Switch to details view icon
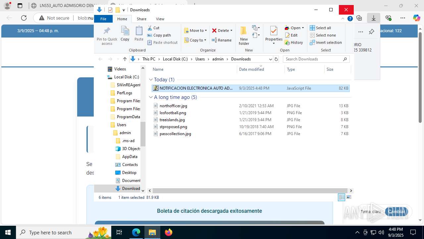This screenshot has height=239, width=424. 342,198
